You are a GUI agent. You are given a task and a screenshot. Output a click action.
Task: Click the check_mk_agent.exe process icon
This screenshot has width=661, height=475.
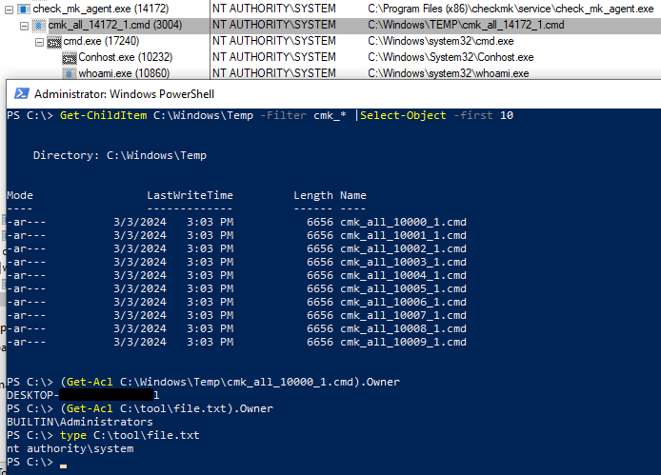point(24,9)
